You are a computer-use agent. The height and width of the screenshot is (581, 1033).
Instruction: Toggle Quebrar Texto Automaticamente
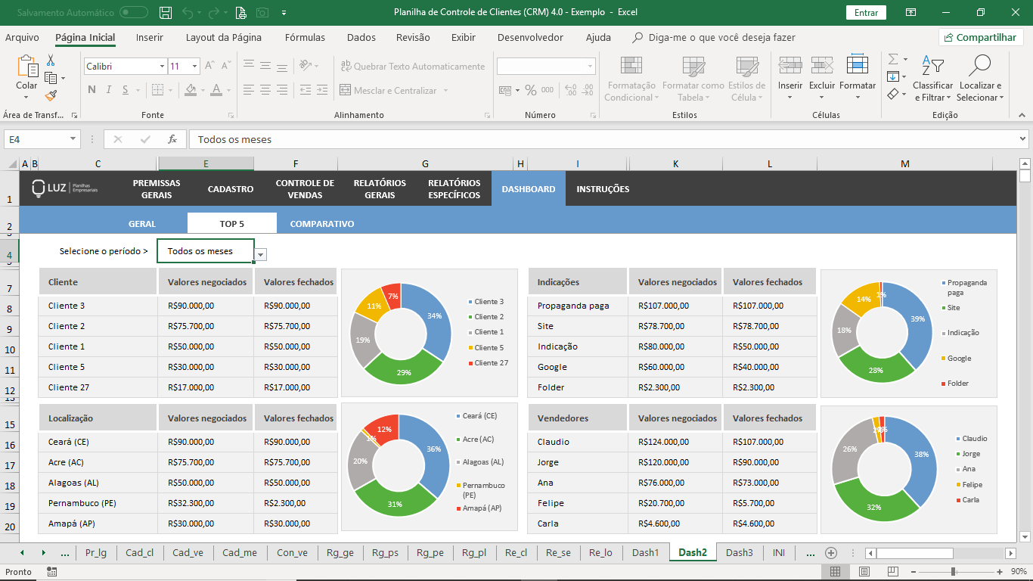click(x=412, y=67)
